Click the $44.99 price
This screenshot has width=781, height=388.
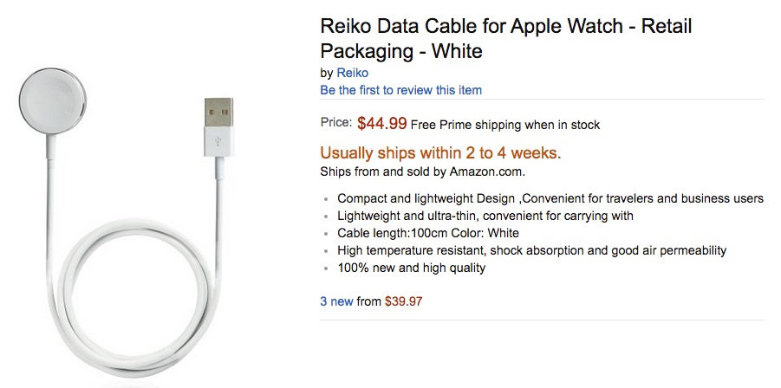click(x=381, y=124)
